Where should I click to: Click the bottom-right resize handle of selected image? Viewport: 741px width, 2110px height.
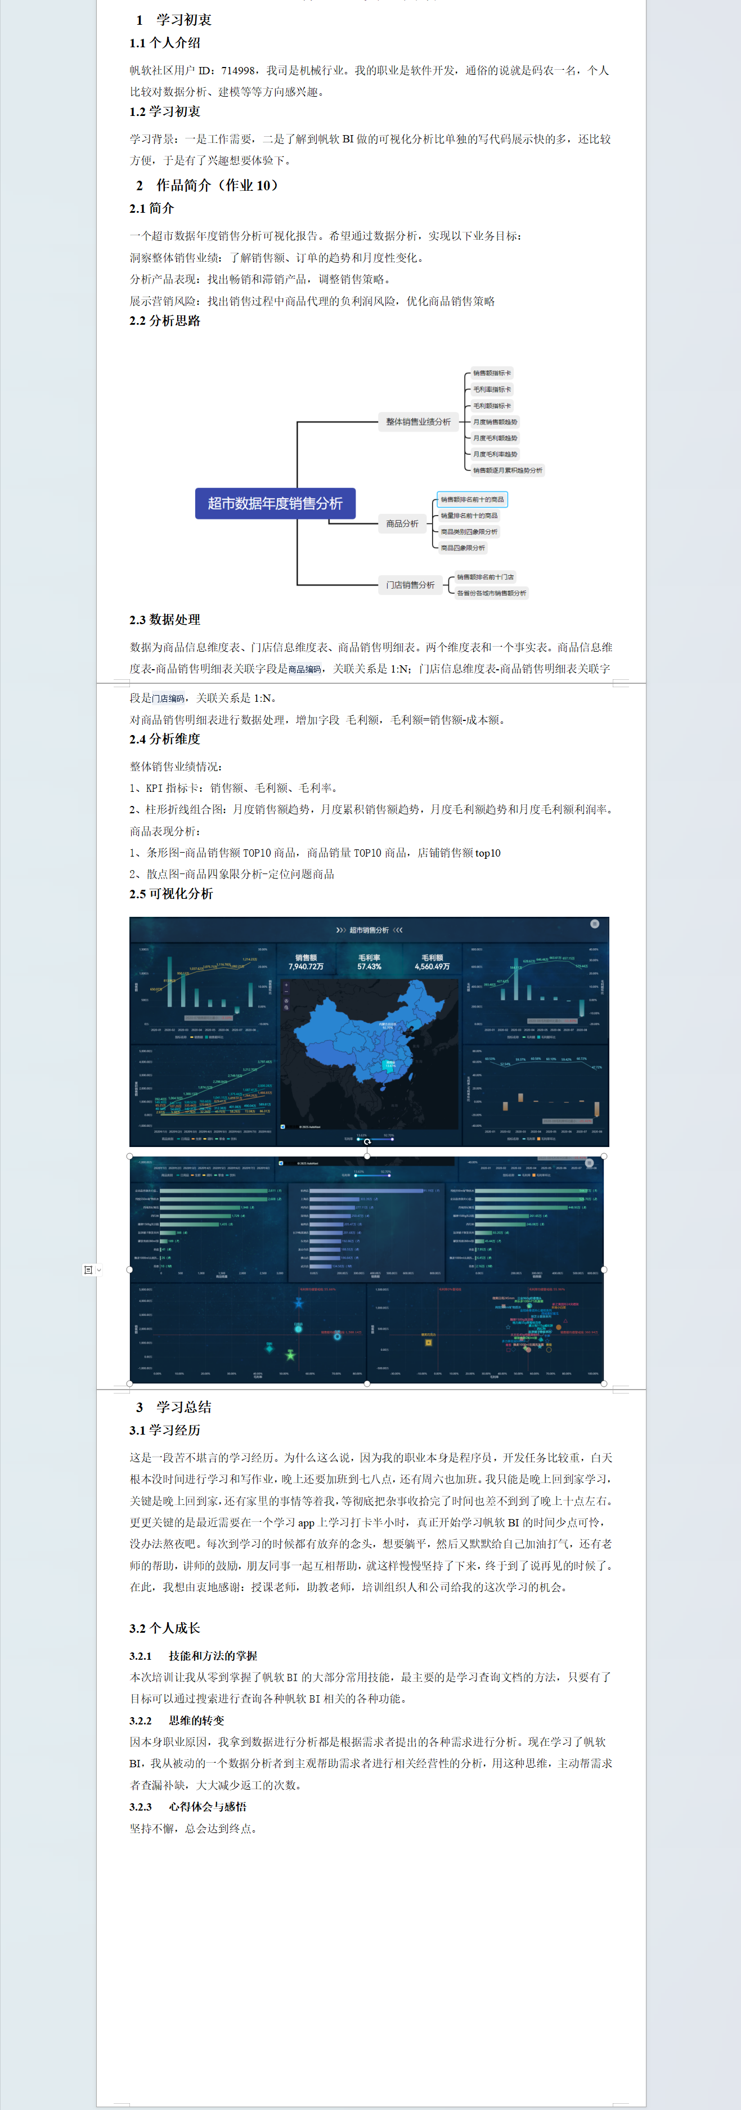[604, 1383]
